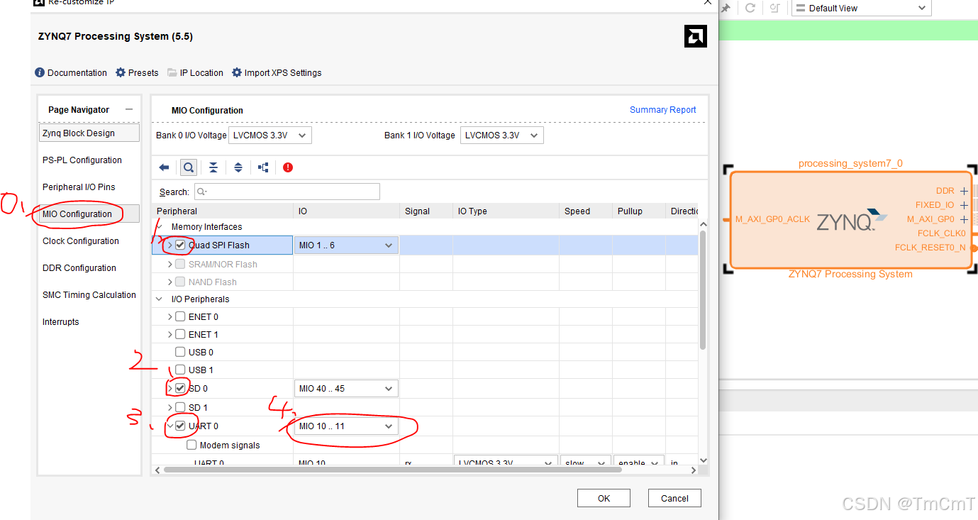
Task: Click the pin icon in block design toolbar
Action: [726, 9]
